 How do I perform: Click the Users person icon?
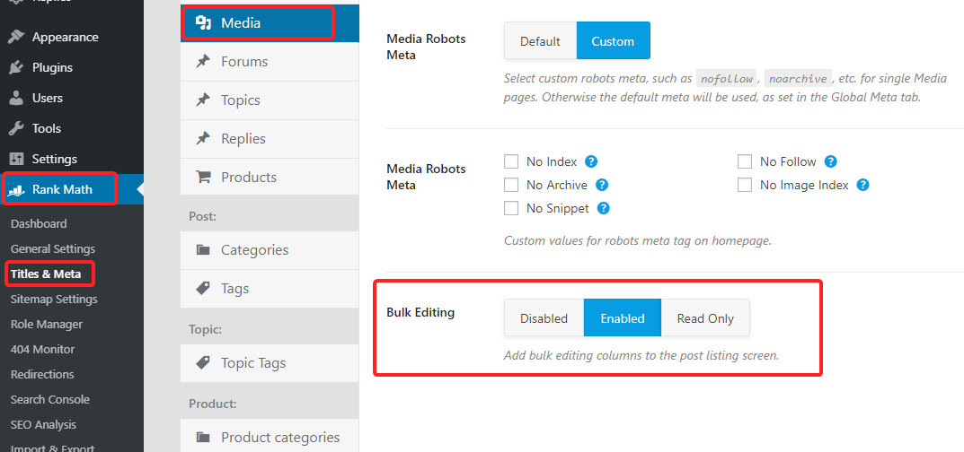(x=16, y=98)
